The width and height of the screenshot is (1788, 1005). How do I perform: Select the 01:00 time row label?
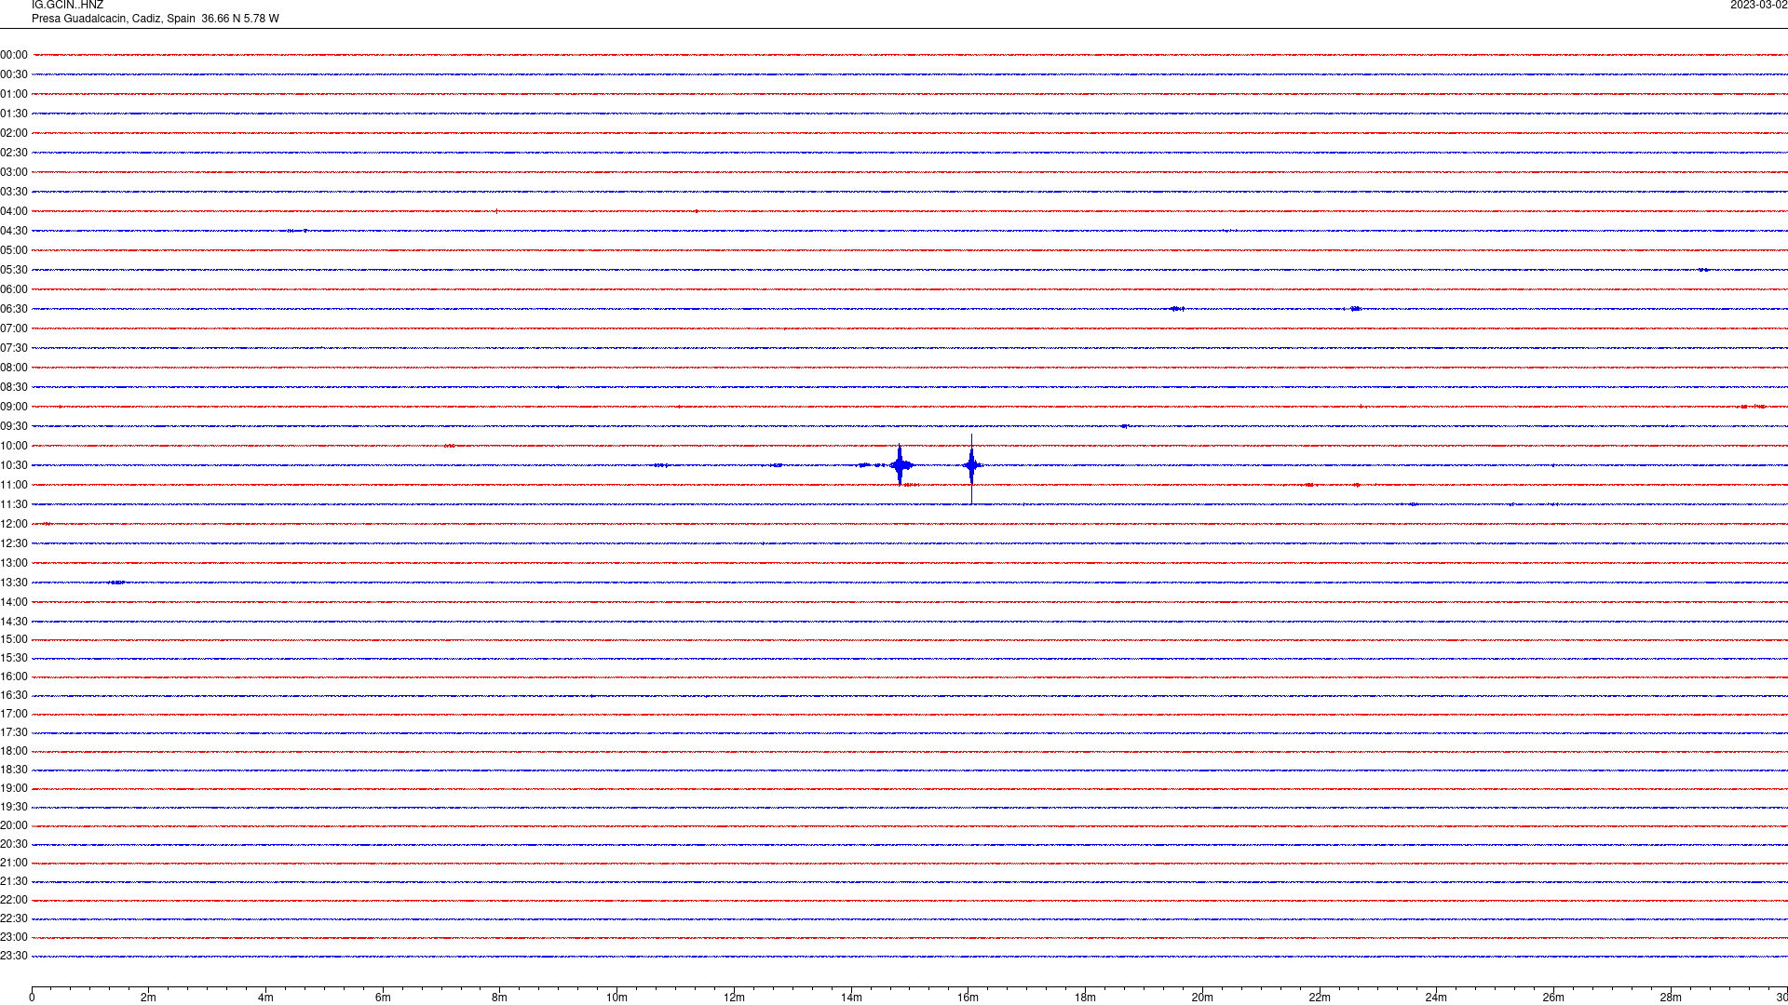pos(14,94)
